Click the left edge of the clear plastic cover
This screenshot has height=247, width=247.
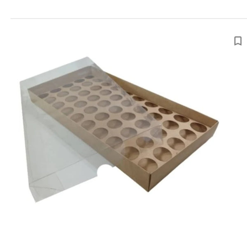pos(27,142)
